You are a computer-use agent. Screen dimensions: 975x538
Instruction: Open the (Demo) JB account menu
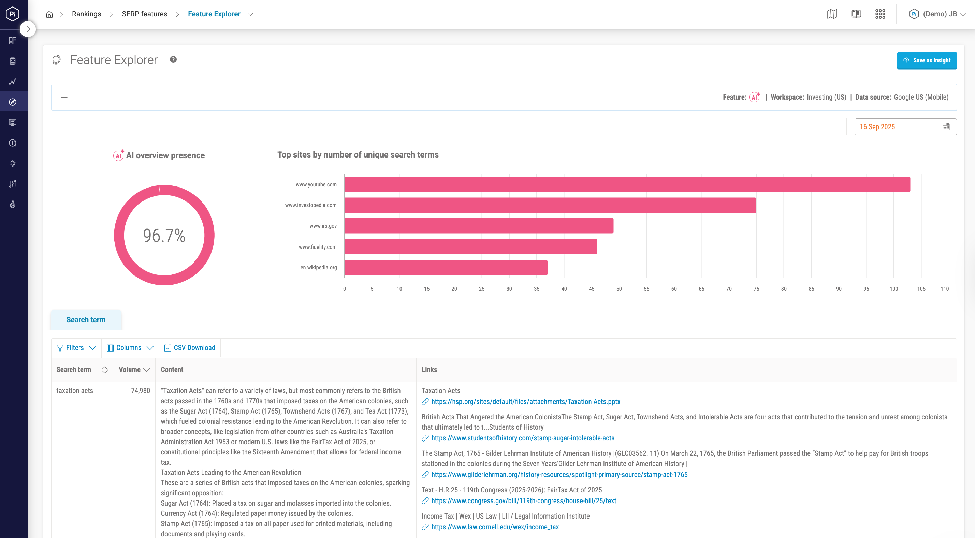[x=937, y=14]
